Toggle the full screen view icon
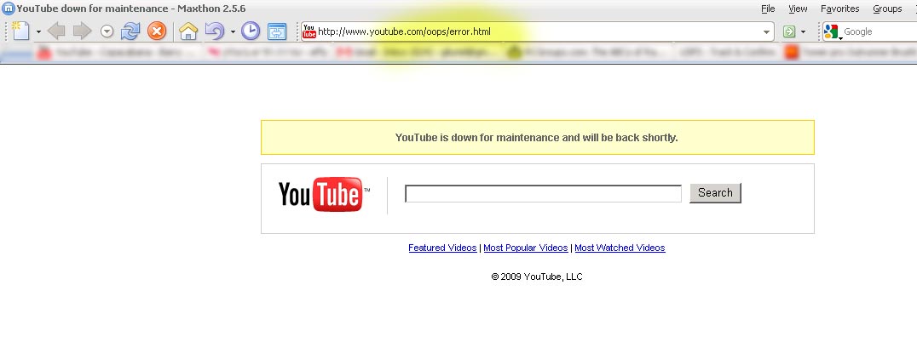This screenshot has height=348, width=917. tap(277, 31)
